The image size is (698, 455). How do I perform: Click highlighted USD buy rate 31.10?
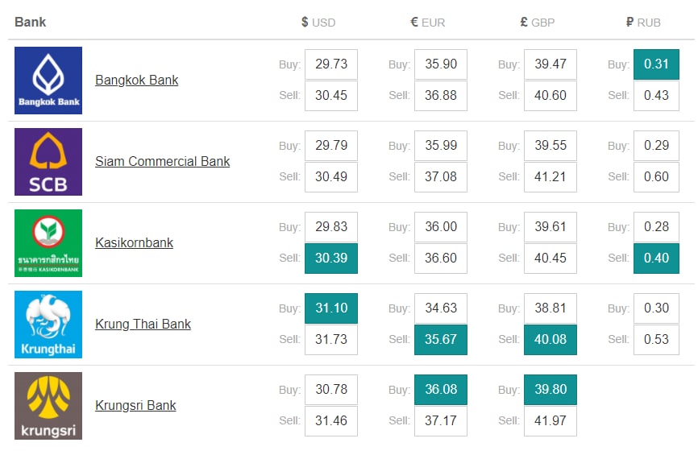point(331,308)
